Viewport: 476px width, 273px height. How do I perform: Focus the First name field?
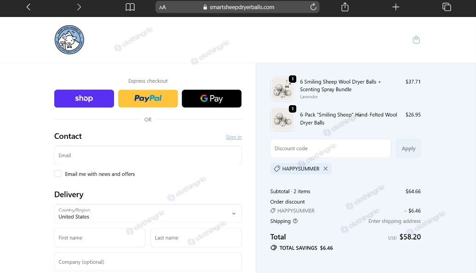tap(100, 238)
